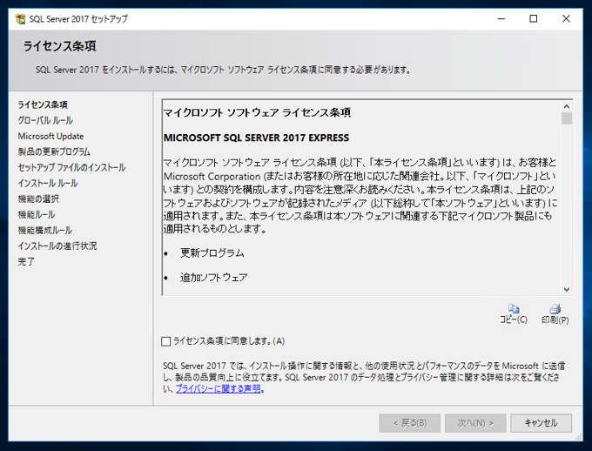The height and width of the screenshot is (451, 592).
Task: Minimize the SQL Server 2017 setup window
Action: pyautogui.click(x=501, y=18)
